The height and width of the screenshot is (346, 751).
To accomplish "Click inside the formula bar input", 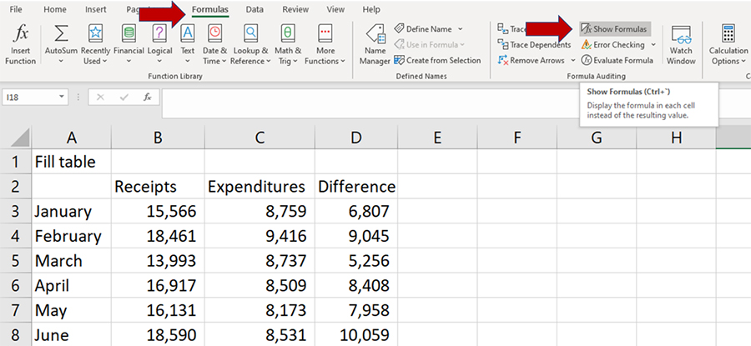I will click(x=456, y=103).
